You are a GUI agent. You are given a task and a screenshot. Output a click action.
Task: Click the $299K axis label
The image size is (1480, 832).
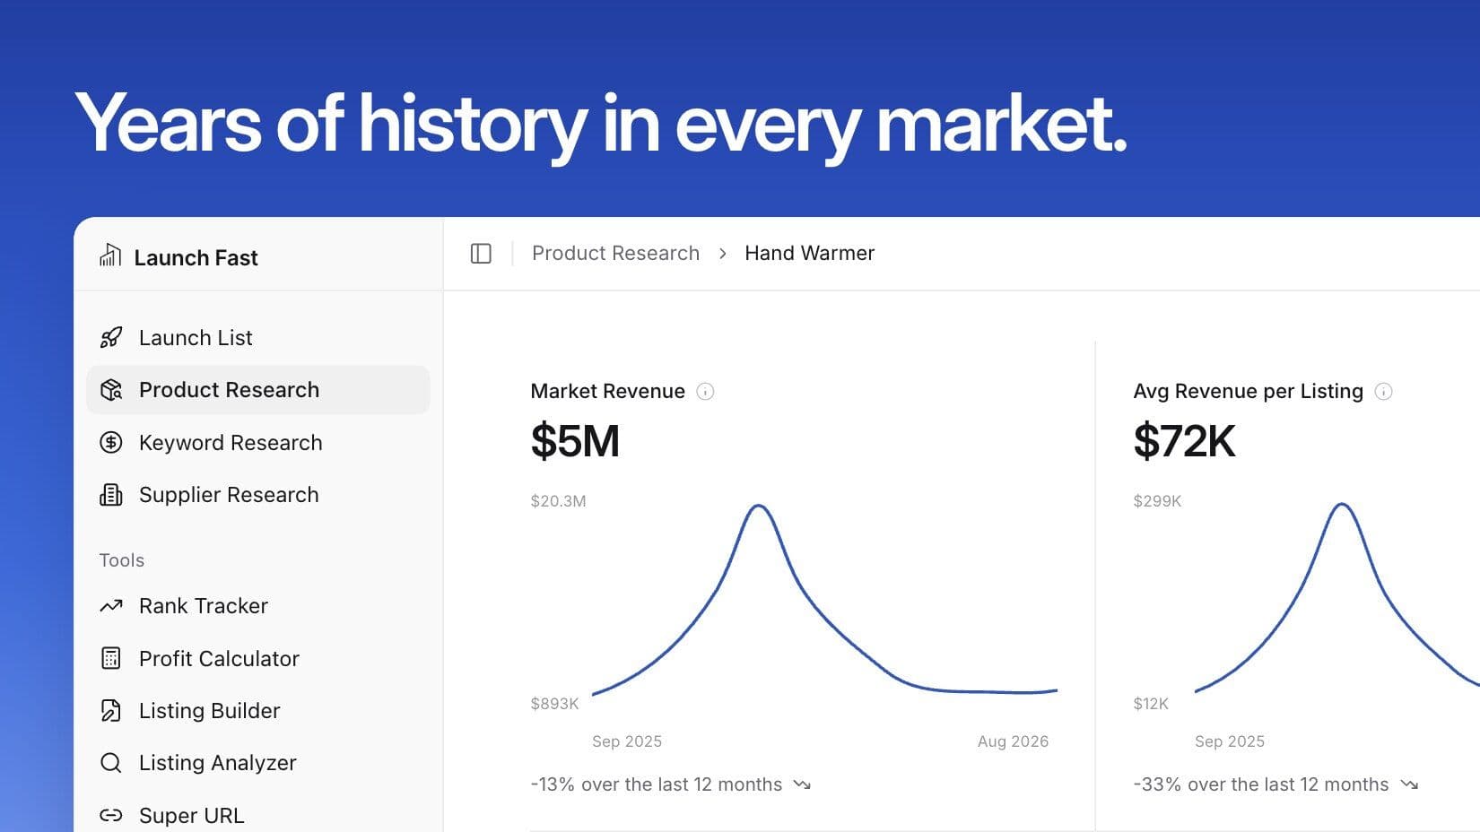(1157, 501)
